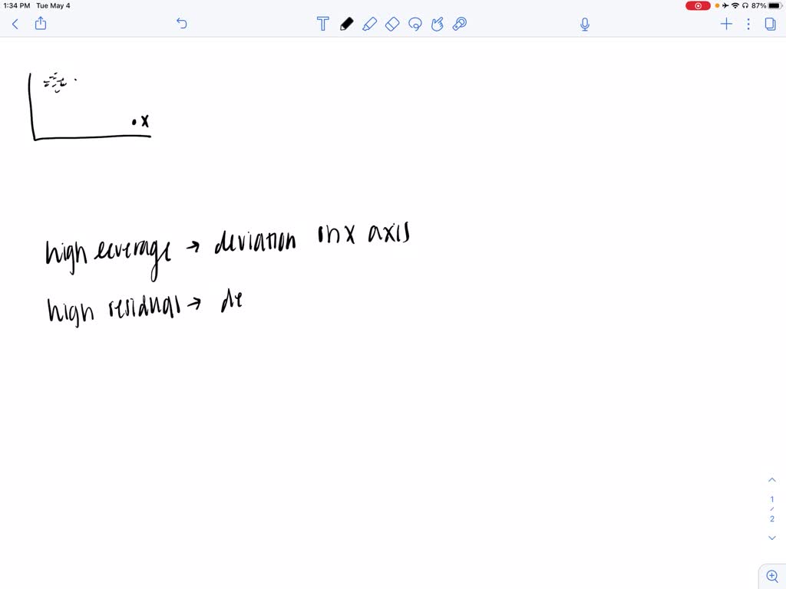
Task: Select the Text tool
Action: (x=323, y=24)
